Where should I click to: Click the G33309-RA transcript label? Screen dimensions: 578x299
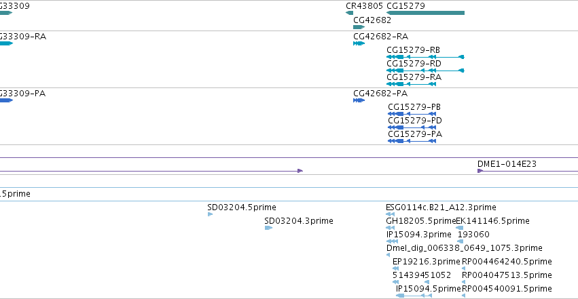(23, 37)
